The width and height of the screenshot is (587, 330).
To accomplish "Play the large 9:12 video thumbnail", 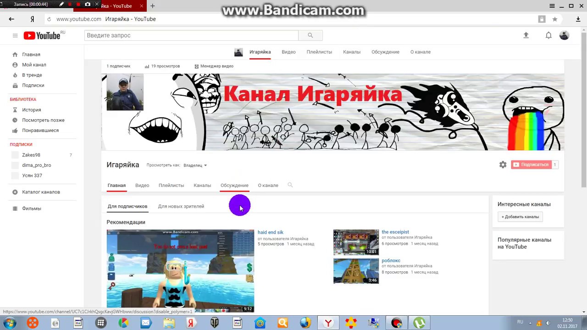I will pos(180,271).
